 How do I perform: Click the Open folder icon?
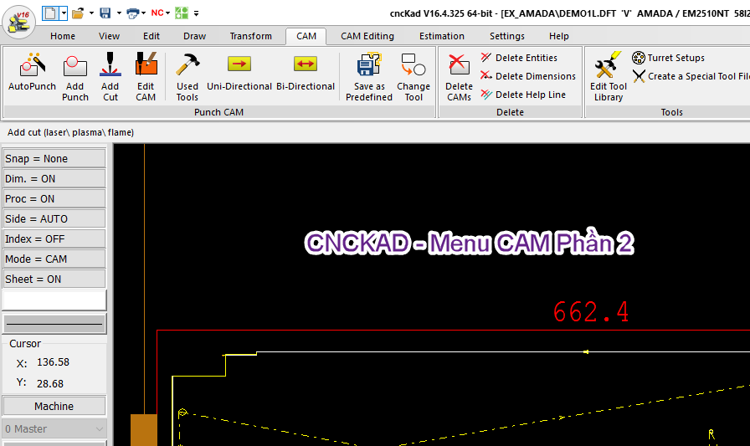pos(78,13)
